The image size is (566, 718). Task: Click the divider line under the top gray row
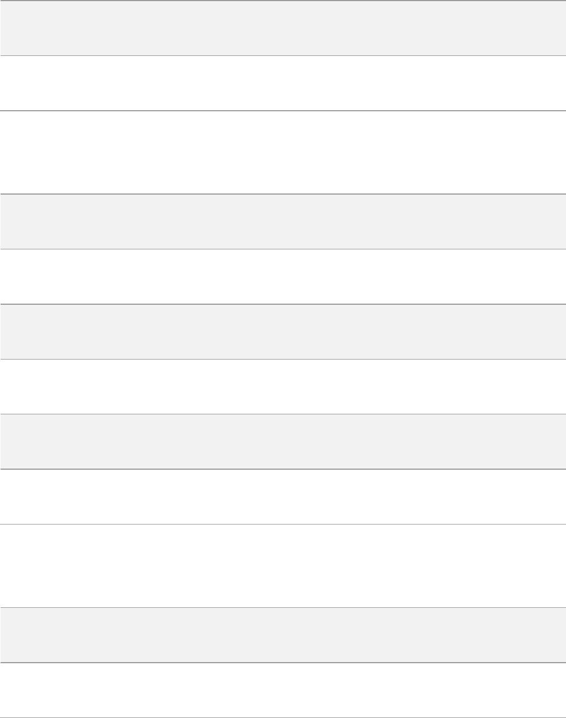pos(283,55)
